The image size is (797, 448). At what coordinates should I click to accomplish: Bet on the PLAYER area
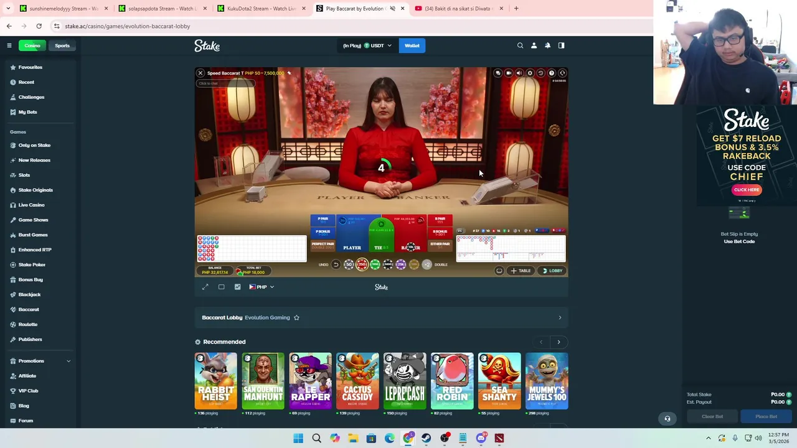[352, 235]
